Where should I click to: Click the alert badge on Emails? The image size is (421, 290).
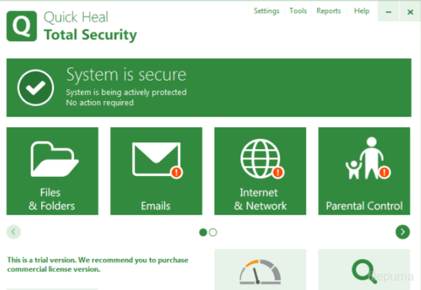point(176,172)
